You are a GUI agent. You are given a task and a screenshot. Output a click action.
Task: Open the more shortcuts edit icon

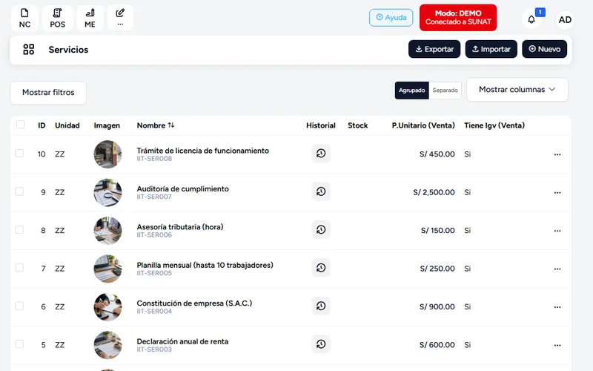click(x=120, y=17)
